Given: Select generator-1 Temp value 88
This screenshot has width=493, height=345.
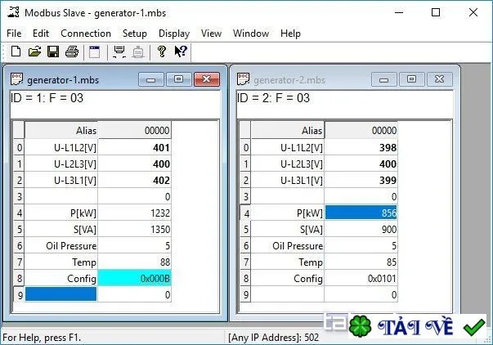Looking at the screenshot, I should tap(135, 262).
